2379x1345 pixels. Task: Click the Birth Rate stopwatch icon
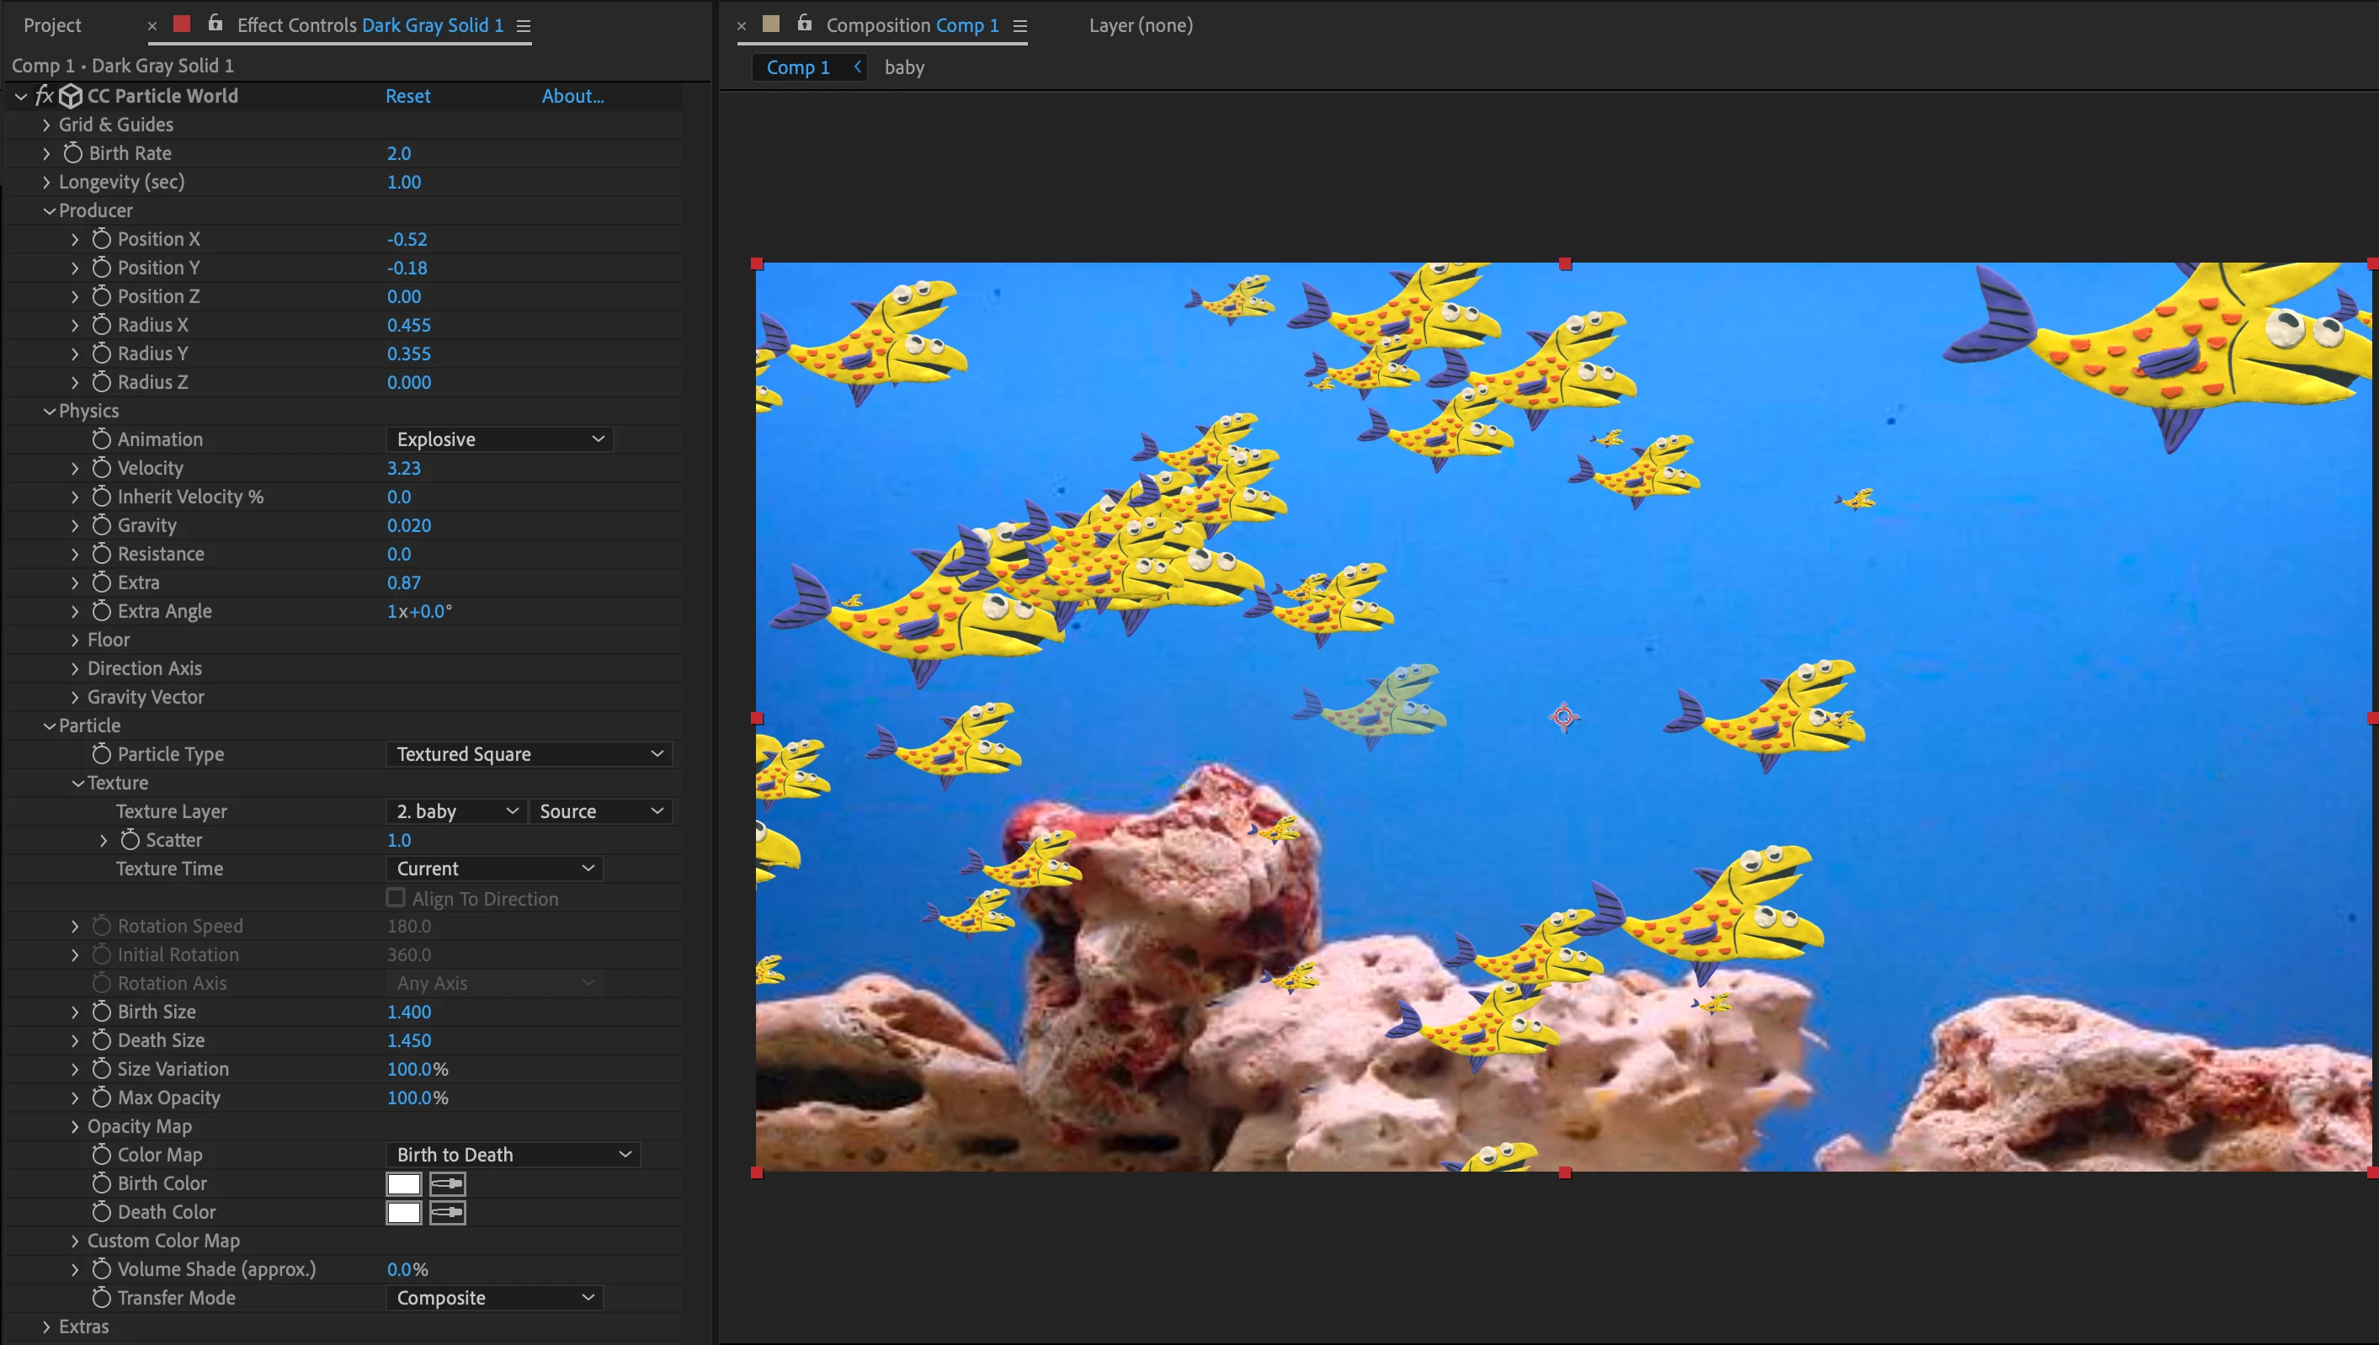point(73,153)
